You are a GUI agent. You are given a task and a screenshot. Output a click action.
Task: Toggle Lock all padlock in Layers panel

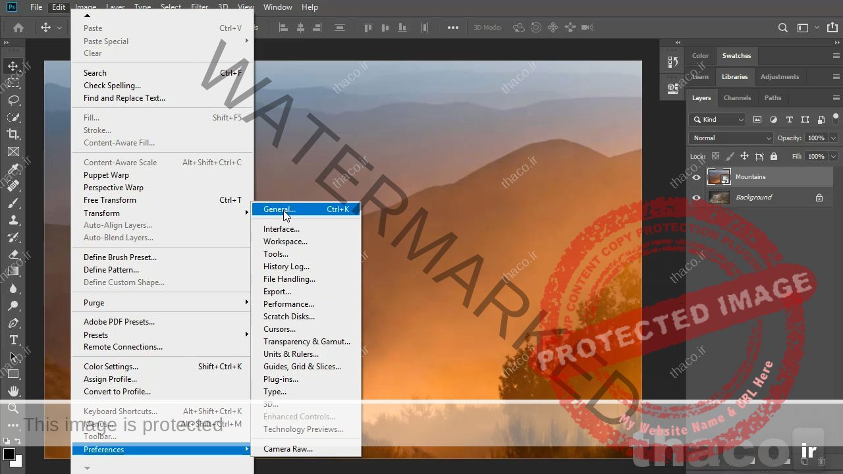coord(774,157)
